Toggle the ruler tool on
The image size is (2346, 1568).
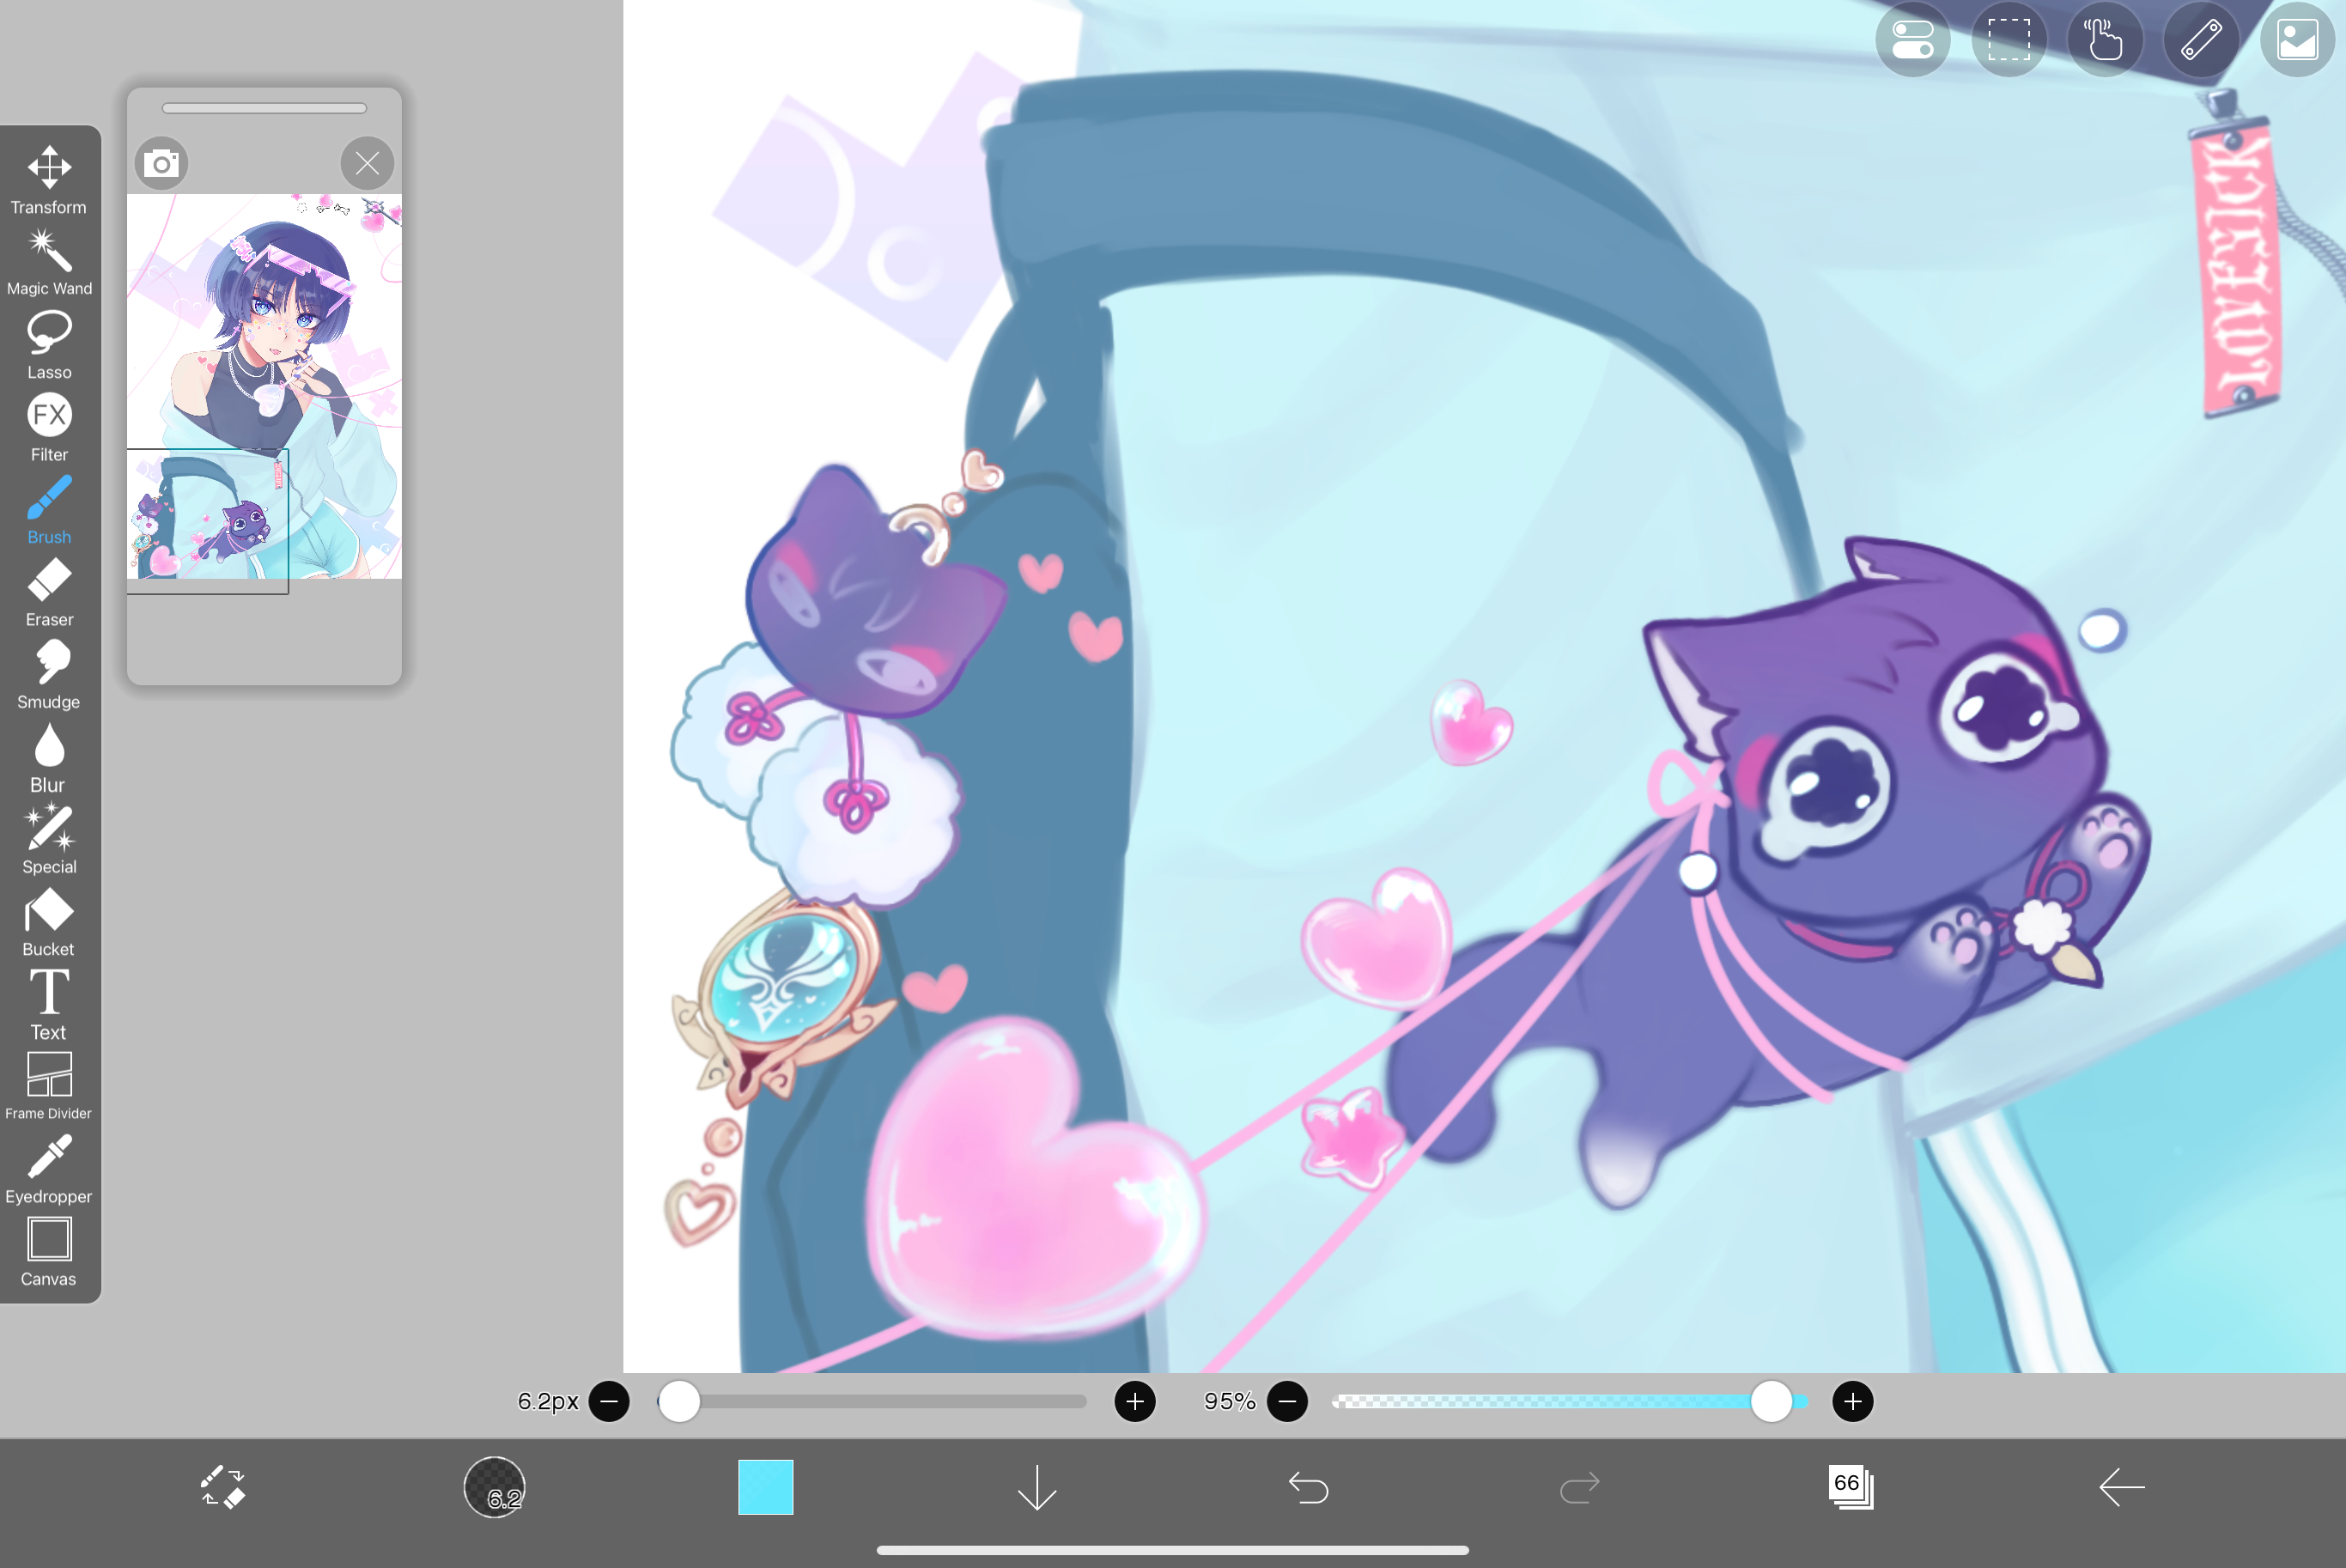tap(2200, 40)
